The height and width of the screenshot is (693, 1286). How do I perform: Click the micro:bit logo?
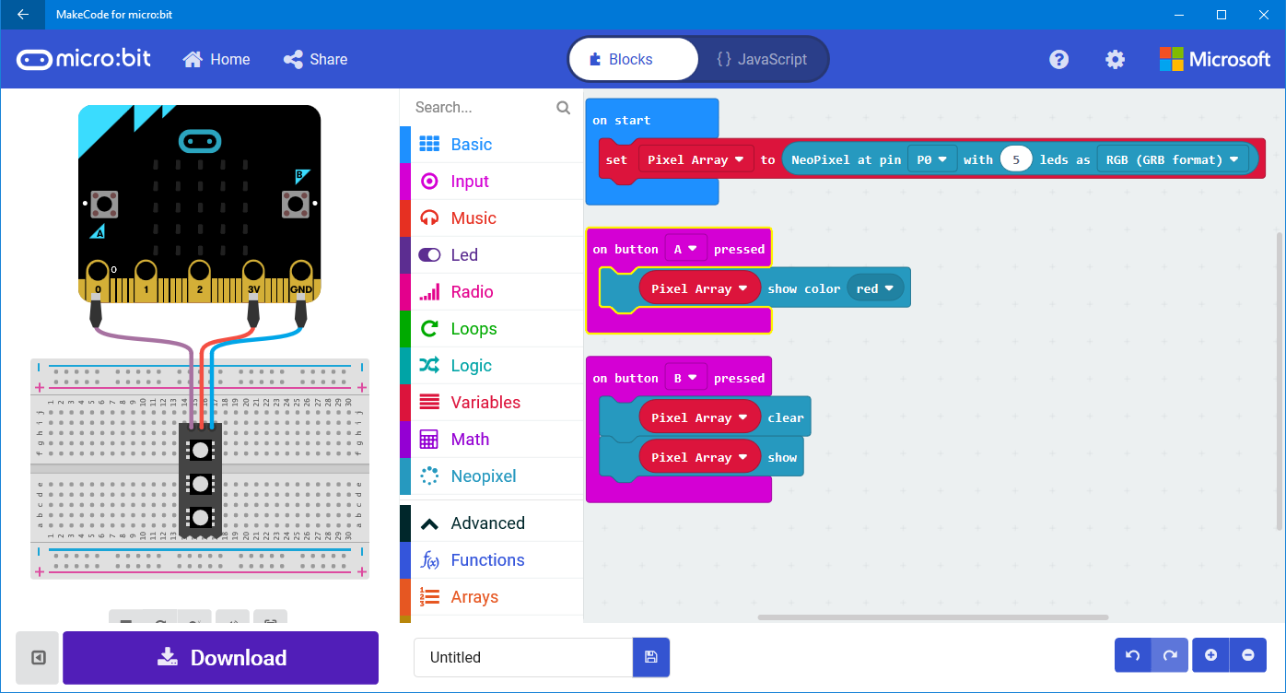tap(84, 59)
